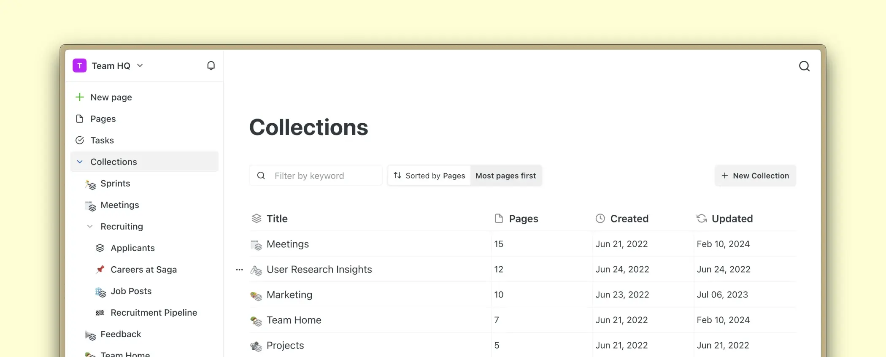The height and width of the screenshot is (357, 886).
Task: Toggle sort order via Most pages first
Action: (505, 176)
